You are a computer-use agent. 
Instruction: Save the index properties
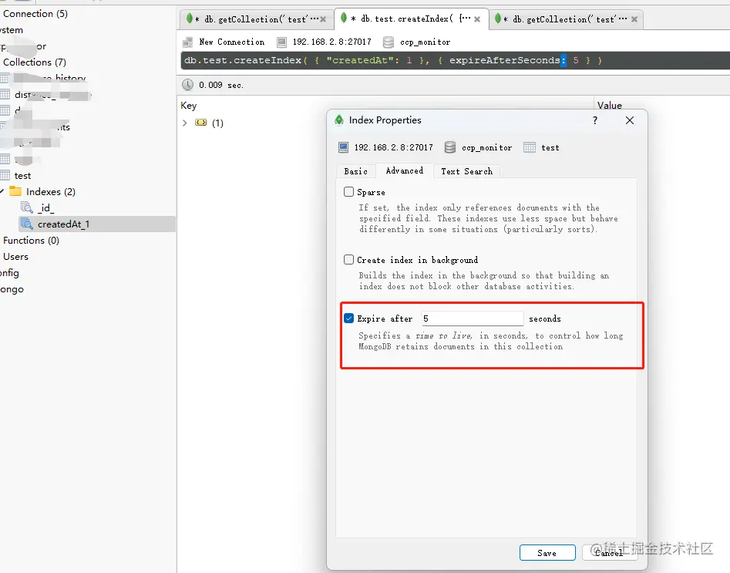pos(547,553)
